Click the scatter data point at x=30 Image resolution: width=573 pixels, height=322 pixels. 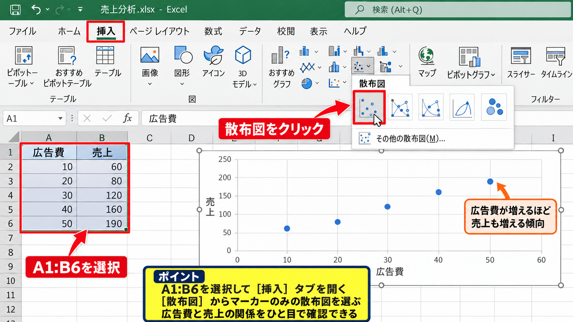tap(387, 207)
